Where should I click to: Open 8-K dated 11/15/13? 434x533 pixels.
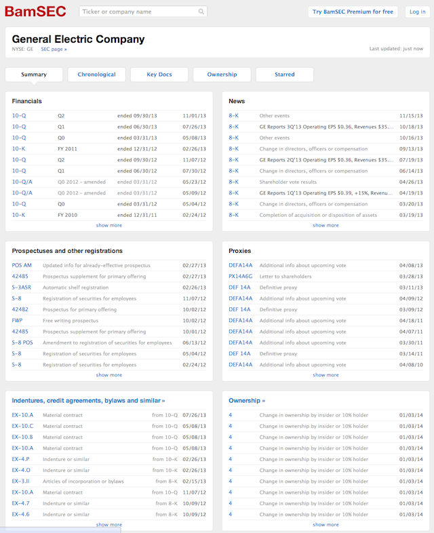(234, 115)
